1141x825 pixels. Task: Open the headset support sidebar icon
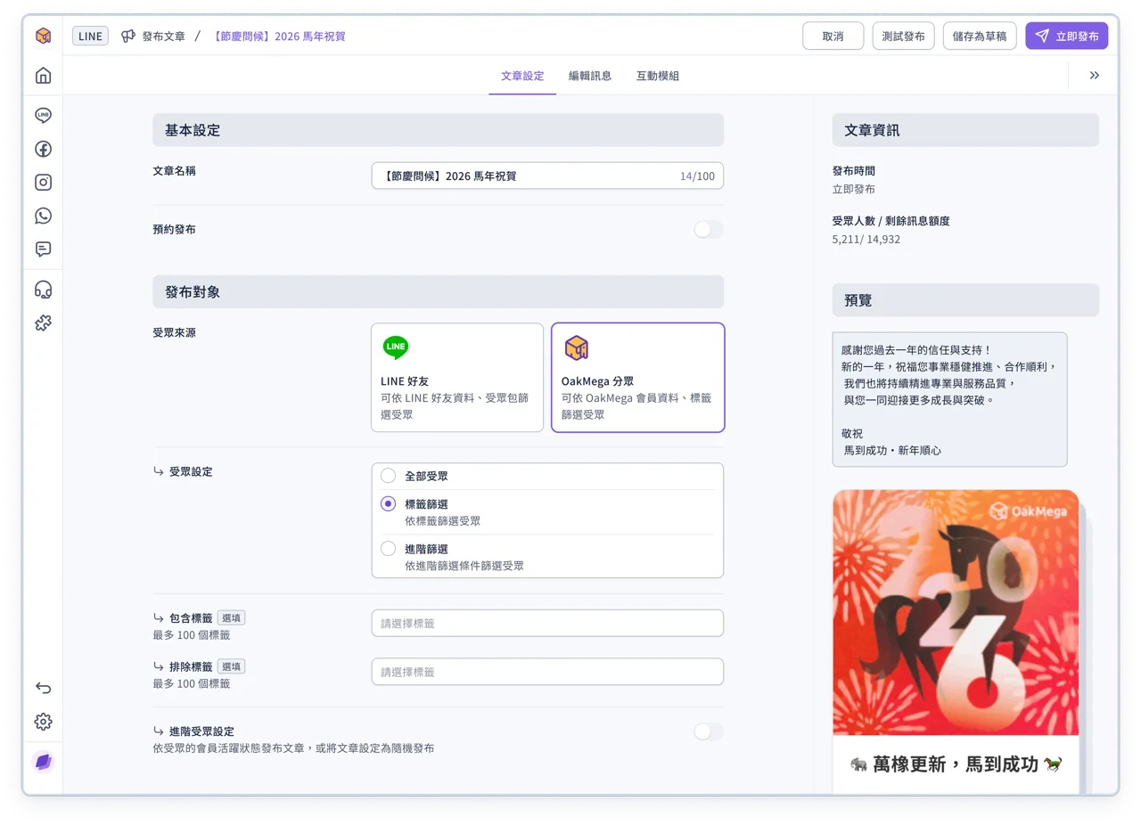pos(43,290)
